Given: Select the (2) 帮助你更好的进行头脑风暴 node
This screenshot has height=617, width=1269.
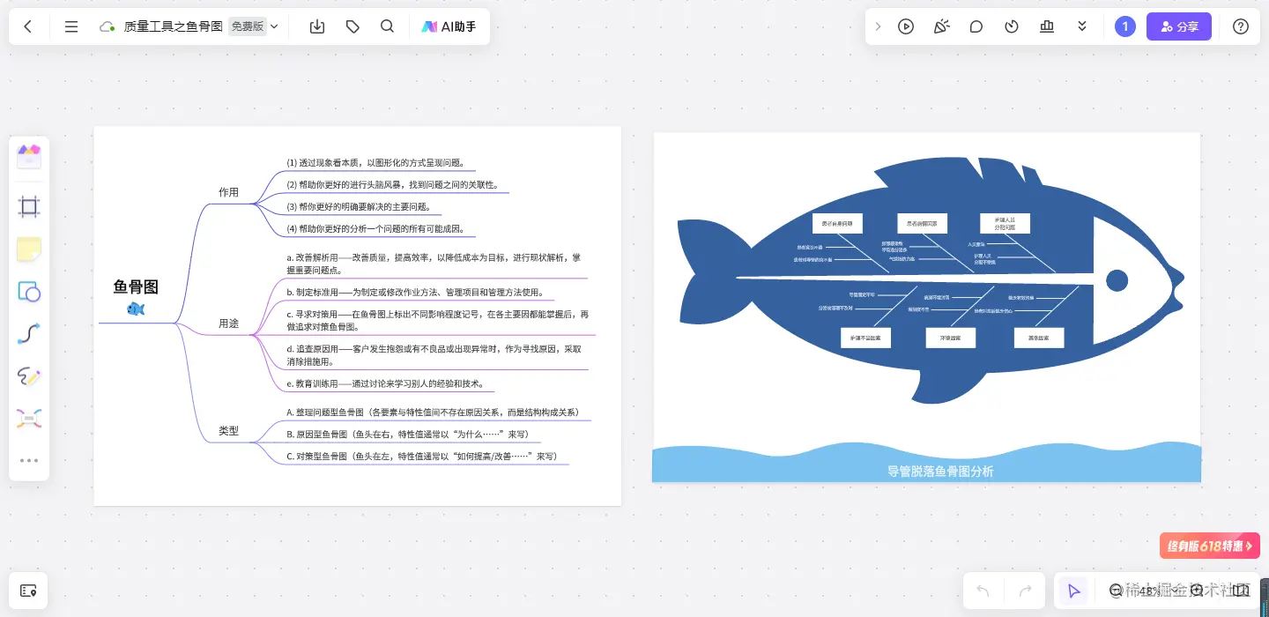Looking at the screenshot, I should click(393, 185).
